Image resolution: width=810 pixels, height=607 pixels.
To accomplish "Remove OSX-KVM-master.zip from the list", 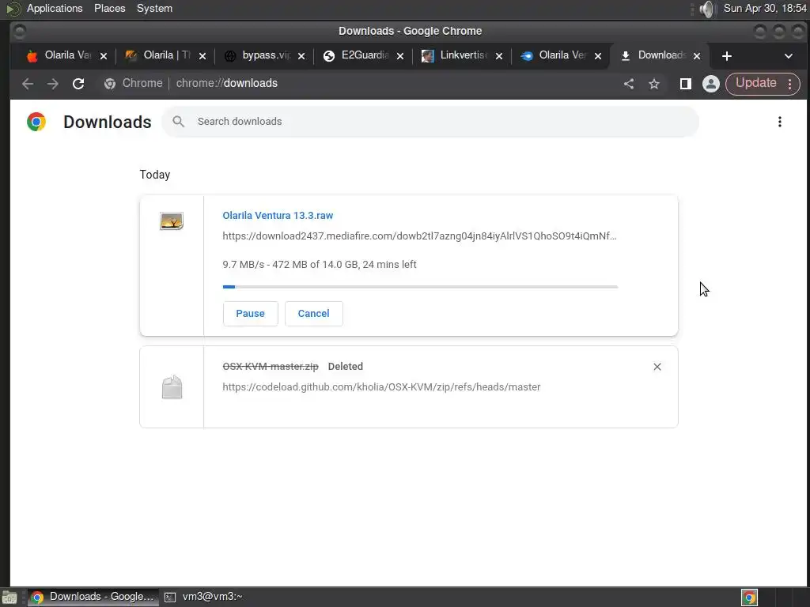I will (657, 367).
